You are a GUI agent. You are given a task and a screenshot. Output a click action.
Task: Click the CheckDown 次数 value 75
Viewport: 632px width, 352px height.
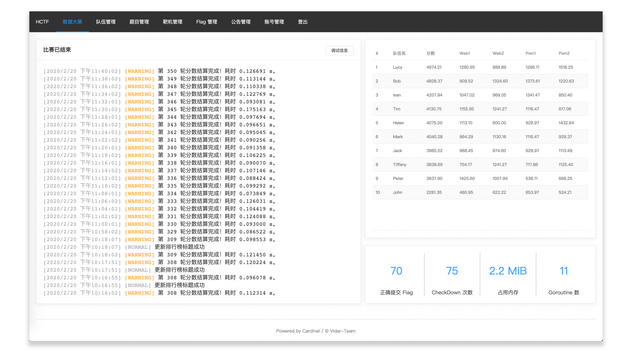click(x=452, y=271)
